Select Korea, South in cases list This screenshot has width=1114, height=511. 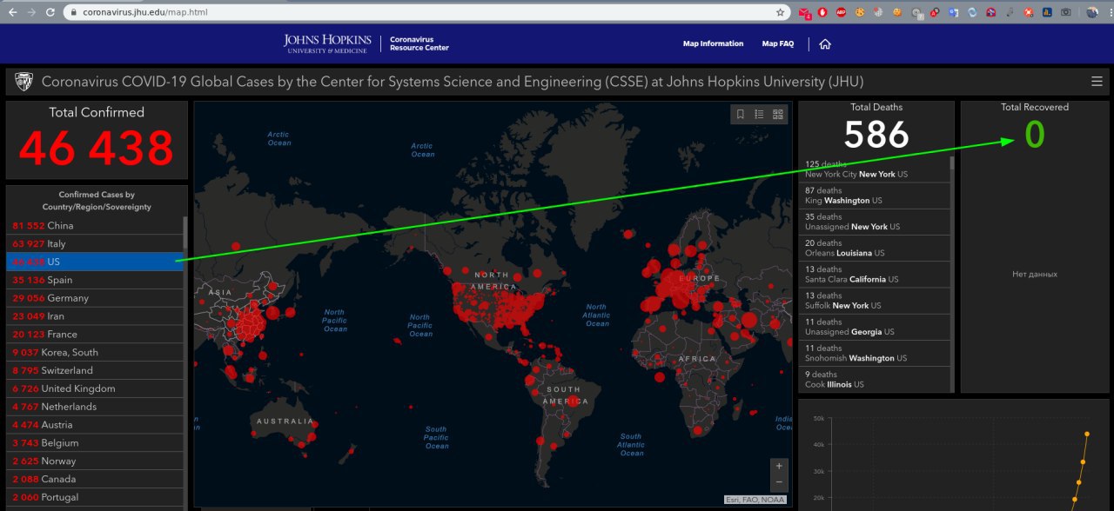(x=95, y=353)
